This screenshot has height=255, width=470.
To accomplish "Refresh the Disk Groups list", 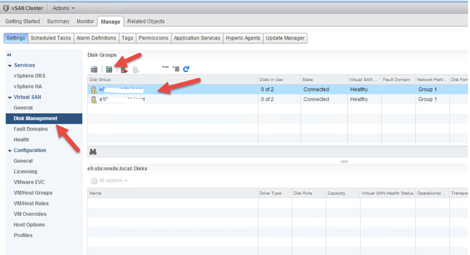I will pyautogui.click(x=186, y=69).
